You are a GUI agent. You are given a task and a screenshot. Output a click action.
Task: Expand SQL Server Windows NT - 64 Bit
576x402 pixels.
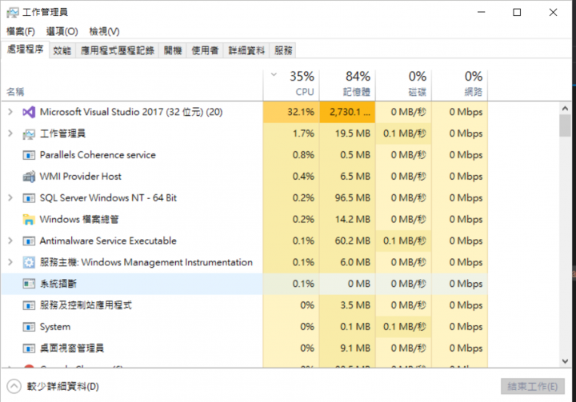click(x=10, y=198)
